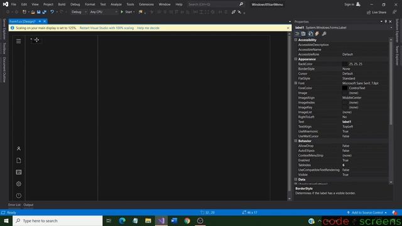Click the Help me decide link
This screenshot has width=402, height=226.
coord(148,28)
